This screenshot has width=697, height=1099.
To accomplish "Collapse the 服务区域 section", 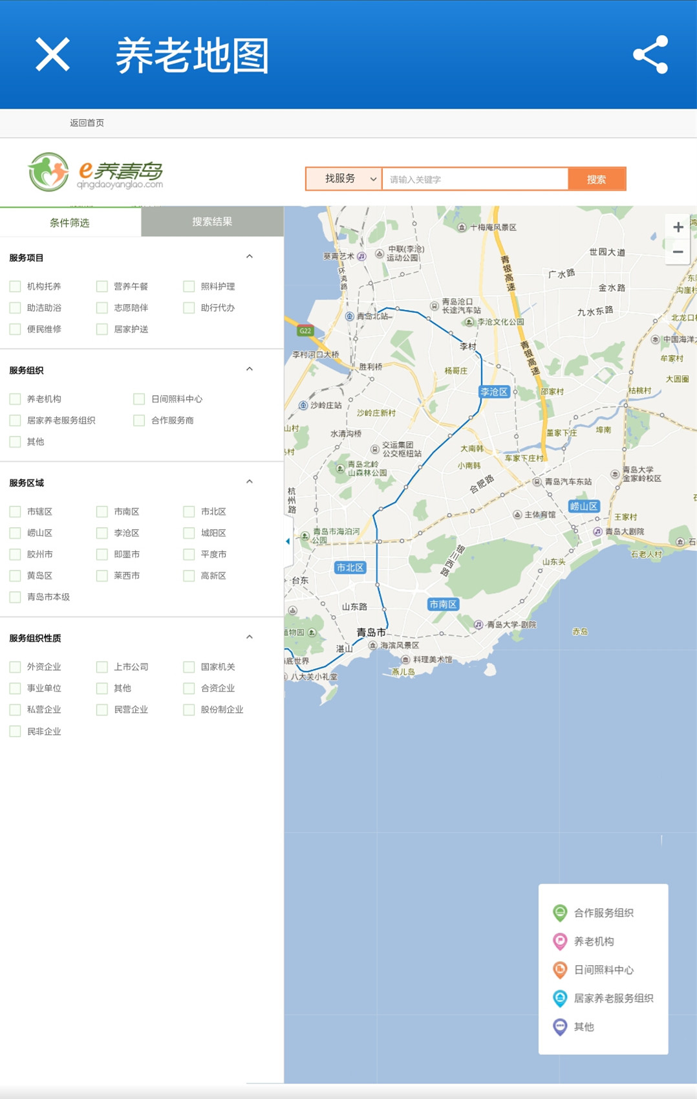I will point(250,482).
